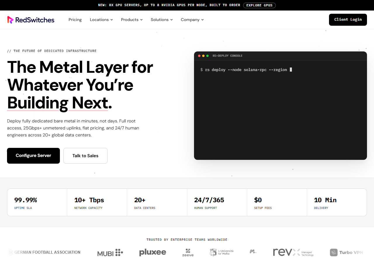Go to the Pricing page

[75, 20]
